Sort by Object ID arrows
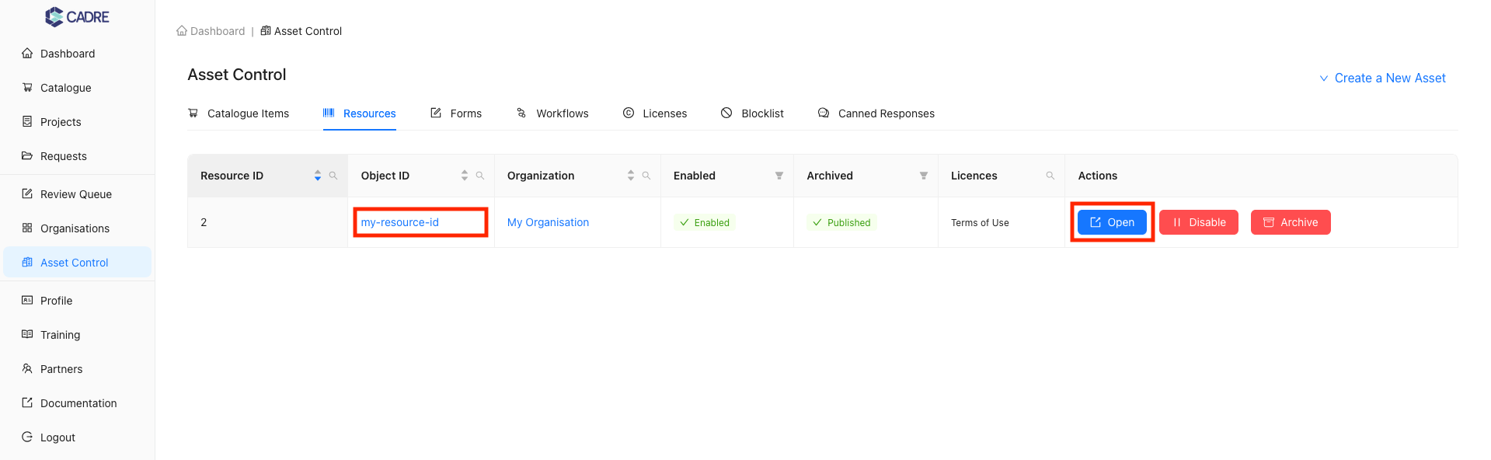 [465, 176]
